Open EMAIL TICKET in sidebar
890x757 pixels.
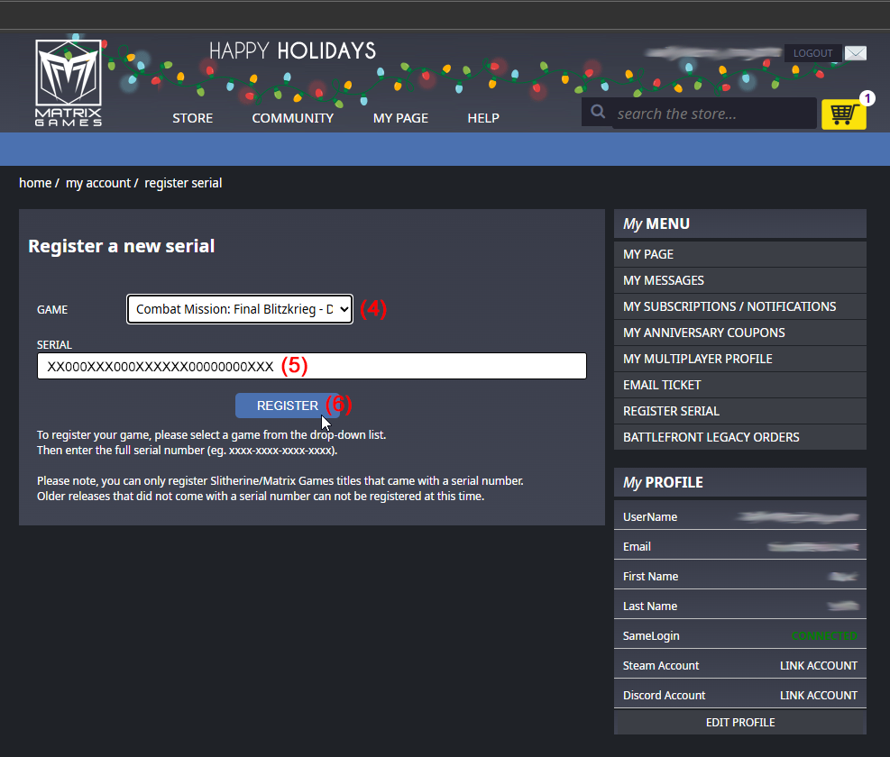pos(740,385)
